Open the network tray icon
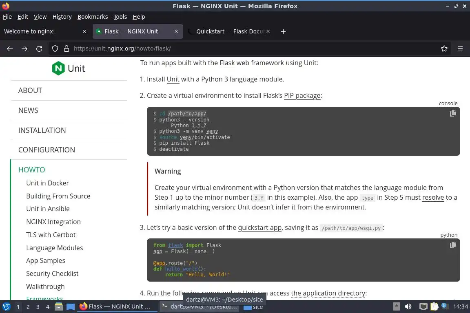This screenshot has width=470, height=313. pos(423,306)
